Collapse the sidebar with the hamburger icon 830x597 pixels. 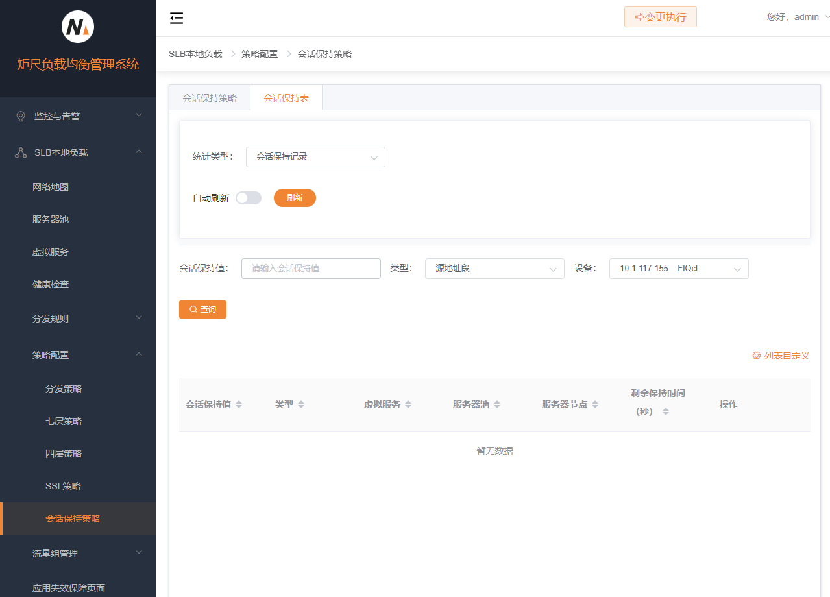pos(177,18)
